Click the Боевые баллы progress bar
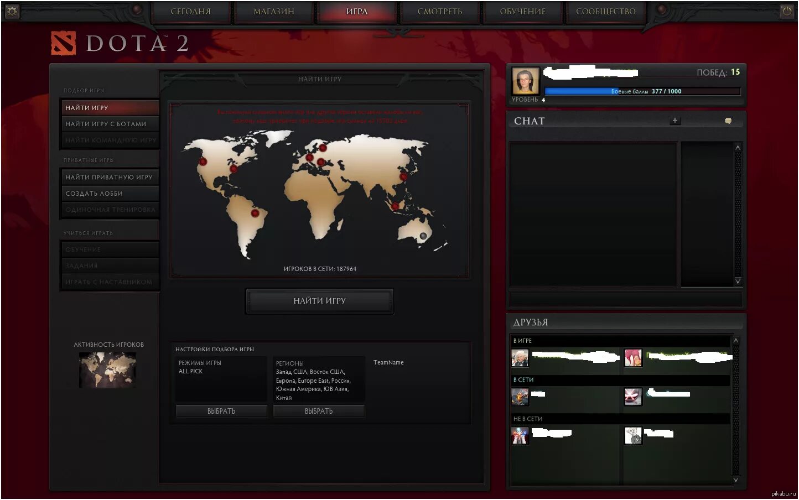The image size is (799, 500). pos(642,91)
